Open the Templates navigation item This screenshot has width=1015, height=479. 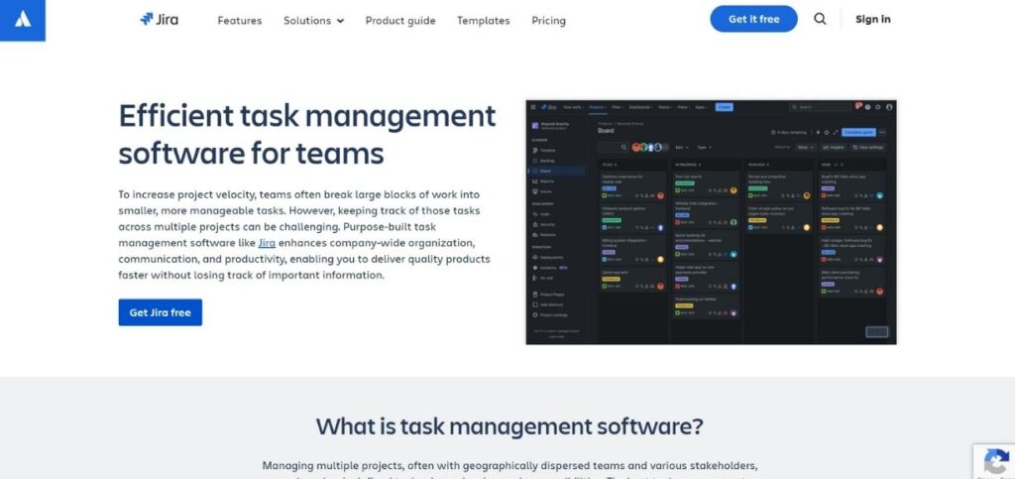(483, 21)
